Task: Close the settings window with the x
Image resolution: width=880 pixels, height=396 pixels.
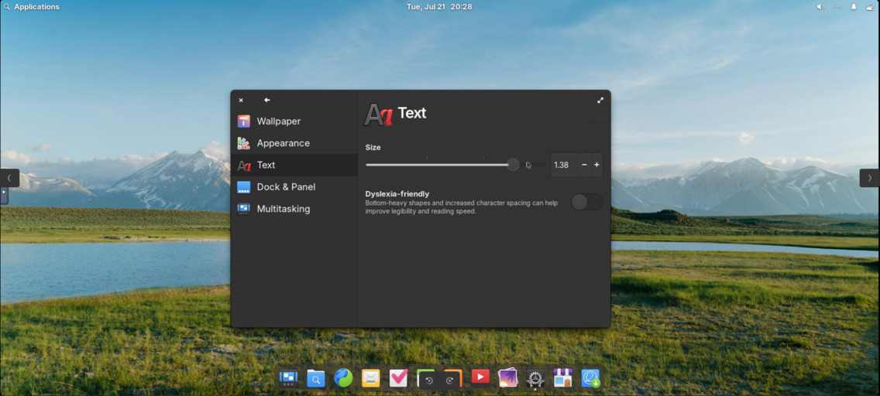Action: pos(241,101)
